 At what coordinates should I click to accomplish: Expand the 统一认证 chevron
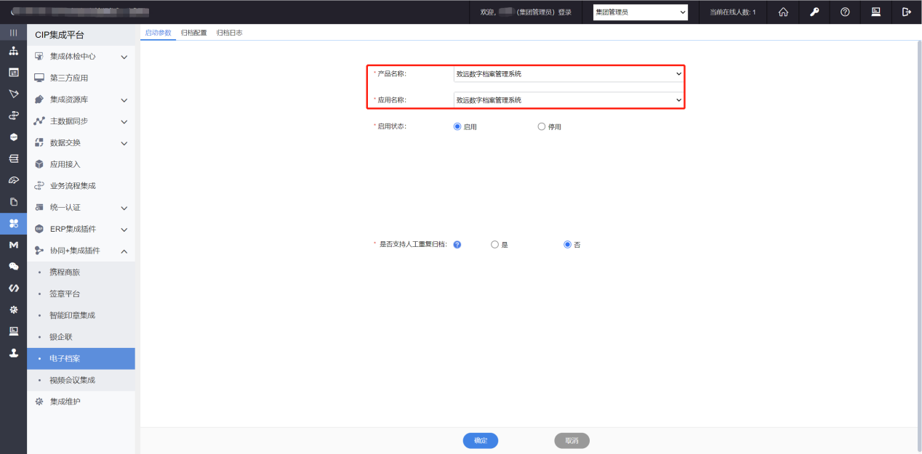pyautogui.click(x=124, y=208)
